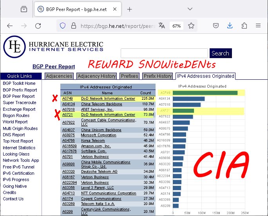Open Amazon.com, Inc. link
Viewport: 268px width, 216px height.
coord(96,146)
